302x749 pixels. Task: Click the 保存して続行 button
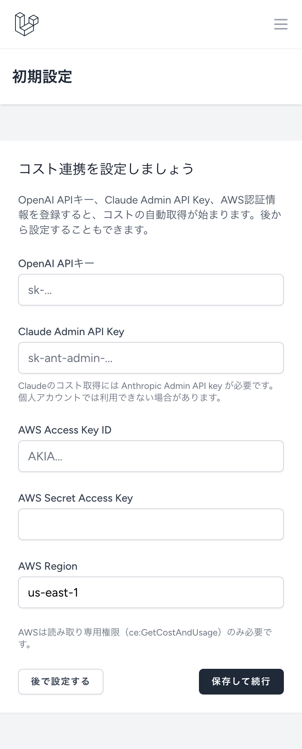[x=241, y=682]
